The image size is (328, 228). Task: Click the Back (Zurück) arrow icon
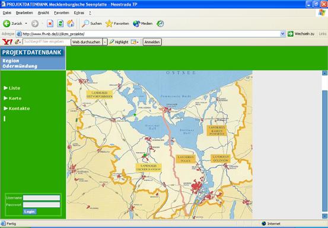pos(7,24)
